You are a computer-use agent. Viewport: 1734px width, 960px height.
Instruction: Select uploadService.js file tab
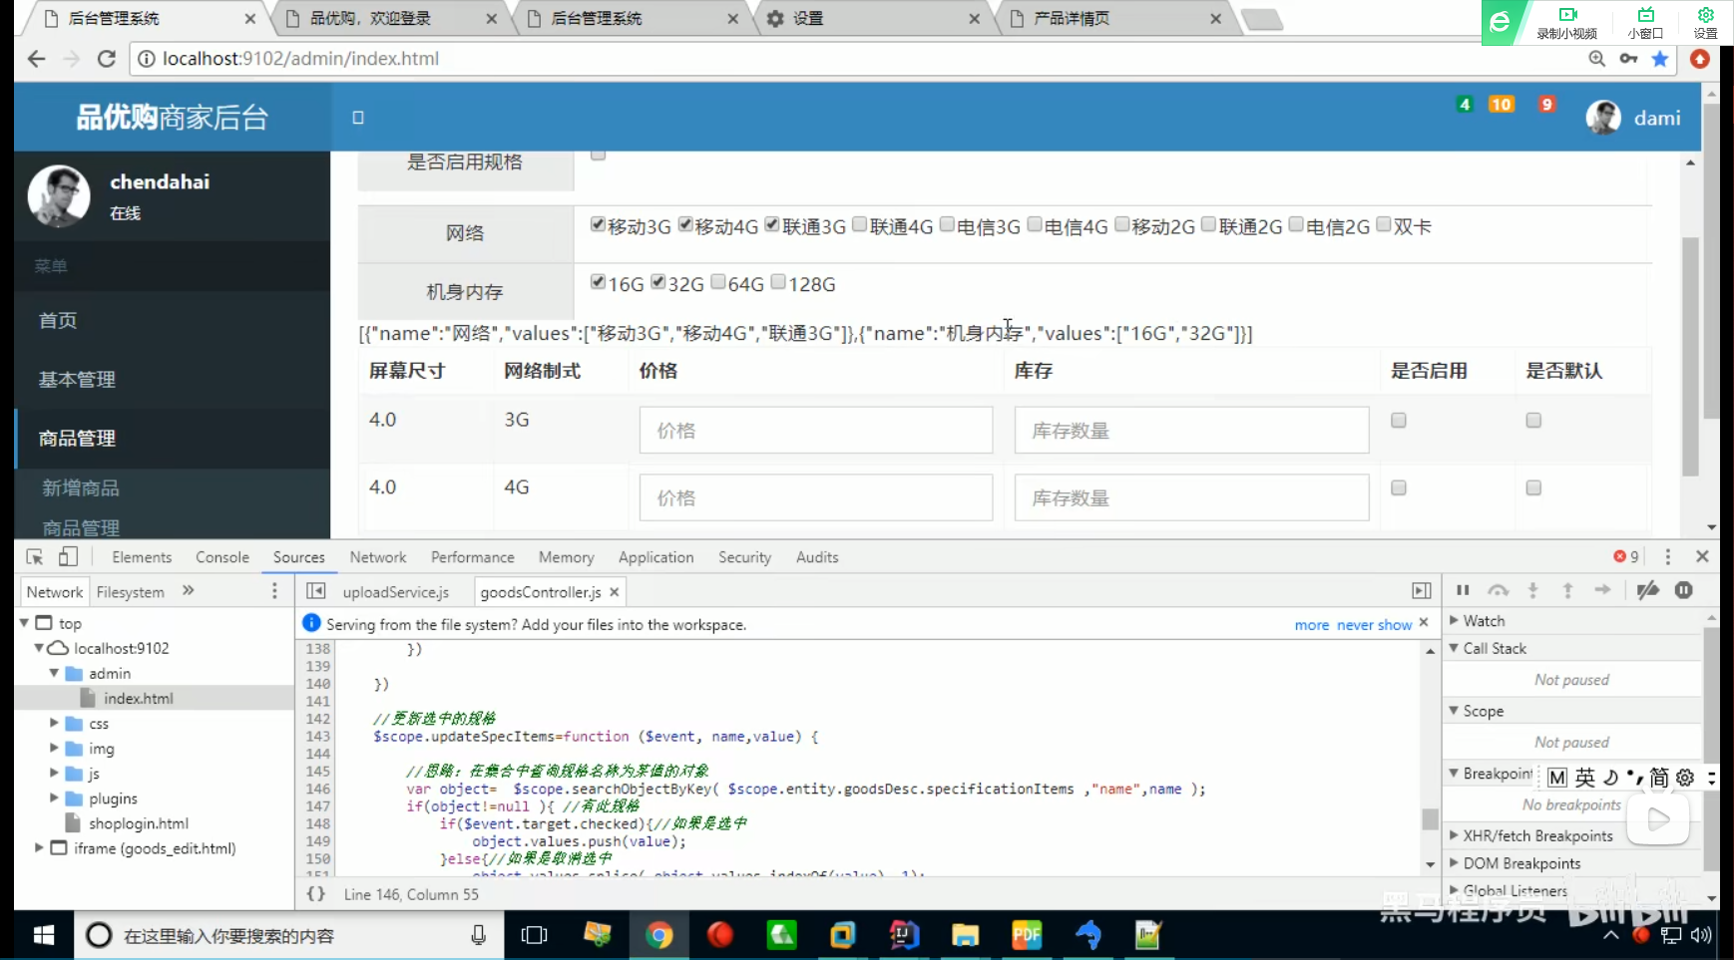pos(396,592)
